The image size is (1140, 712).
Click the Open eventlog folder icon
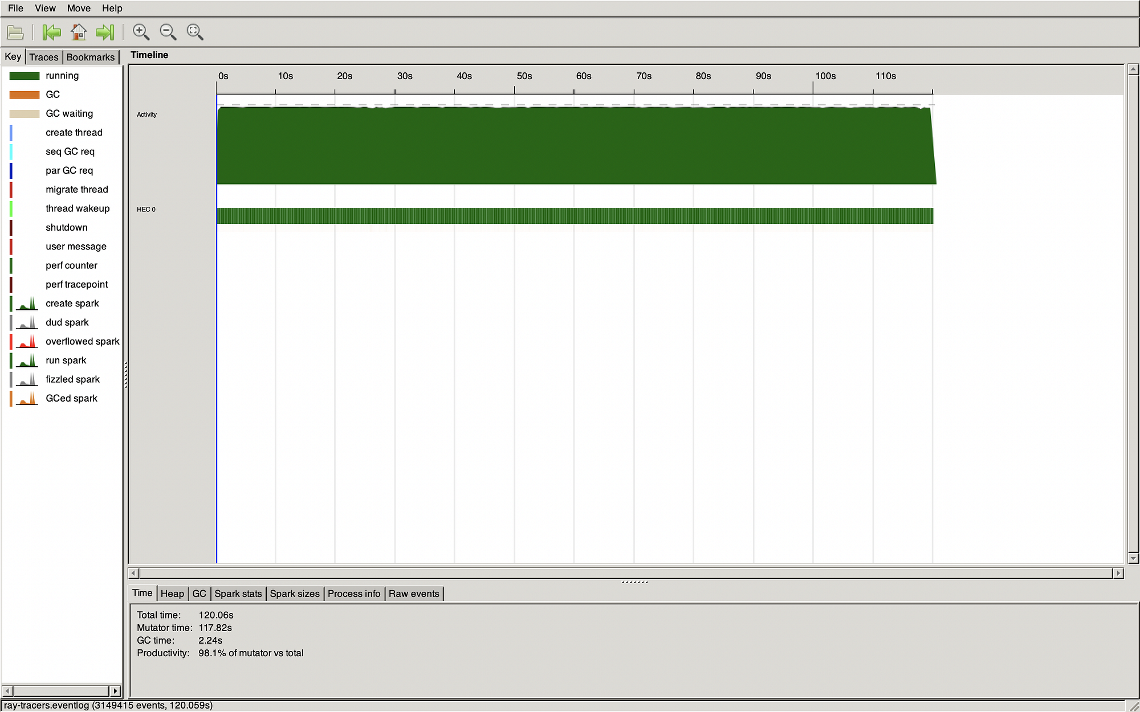click(15, 32)
